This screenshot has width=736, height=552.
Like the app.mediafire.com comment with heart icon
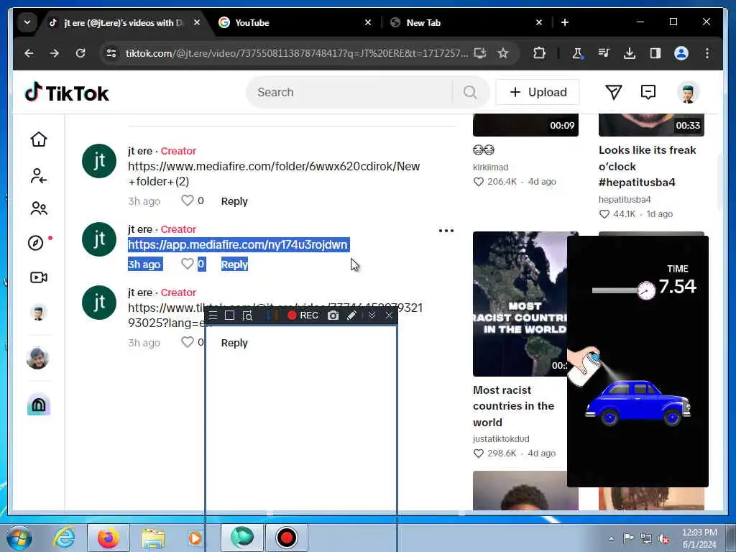tap(188, 264)
